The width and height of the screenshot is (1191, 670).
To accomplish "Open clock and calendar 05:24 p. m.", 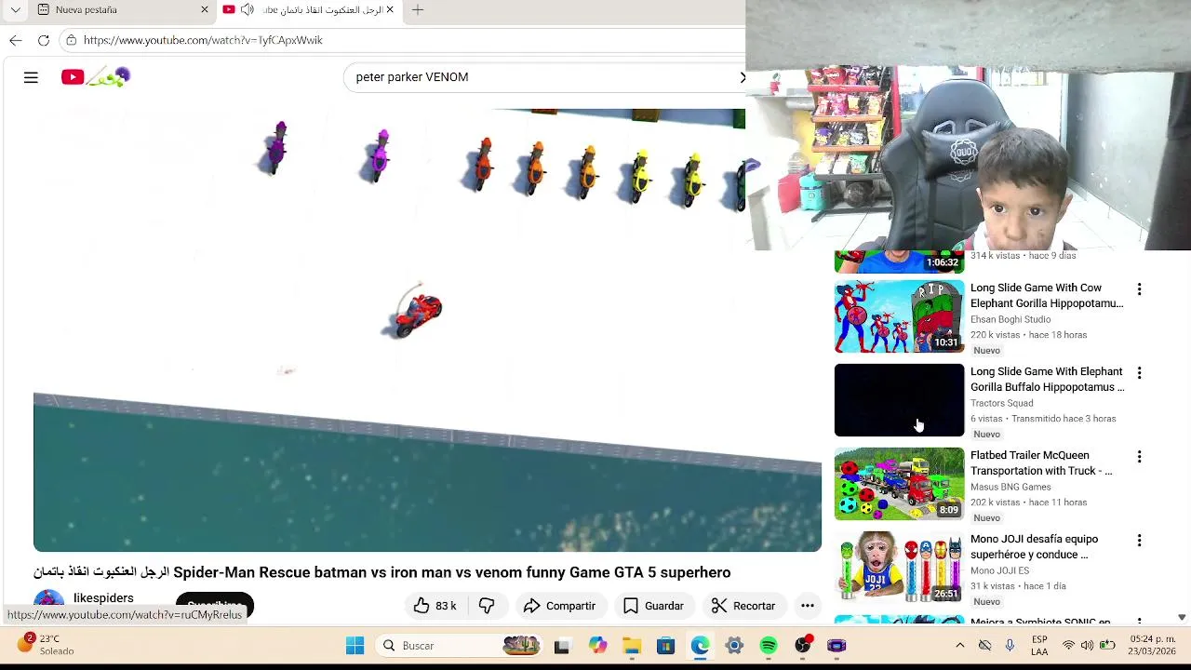I will (x=1153, y=646).
